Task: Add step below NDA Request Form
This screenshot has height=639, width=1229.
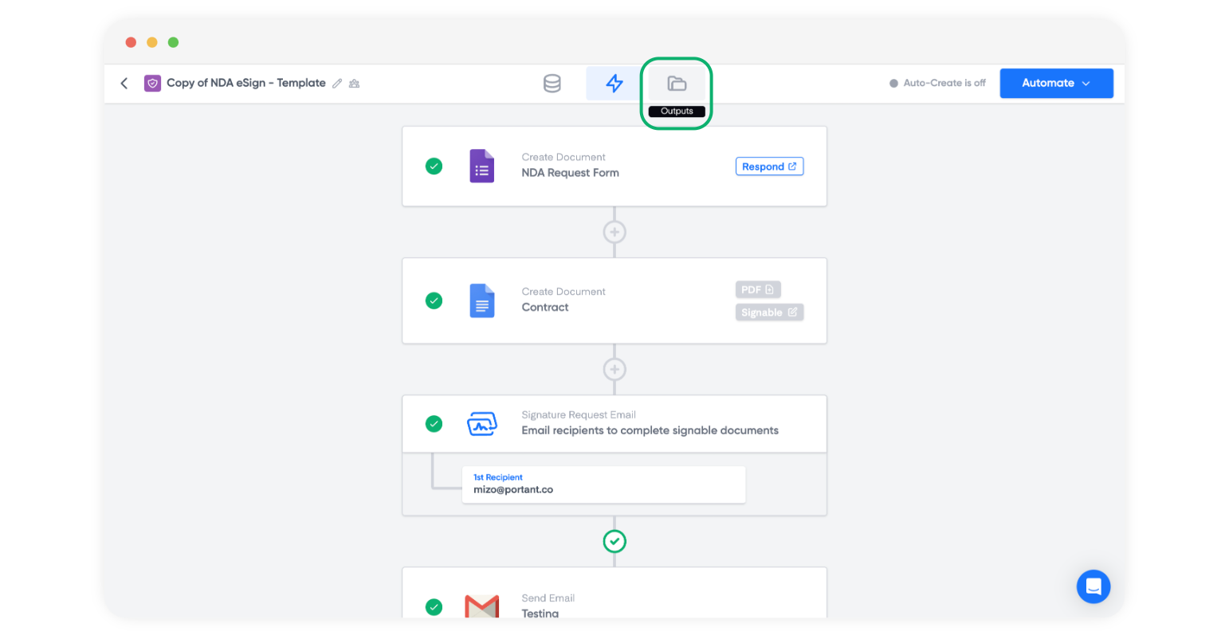Action: click(614, 232)
